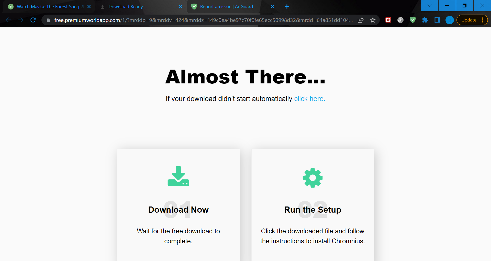This screenshot has width=491, height=261.
Task: View site security via the lock icon
Action: click(x=48, y=20)
